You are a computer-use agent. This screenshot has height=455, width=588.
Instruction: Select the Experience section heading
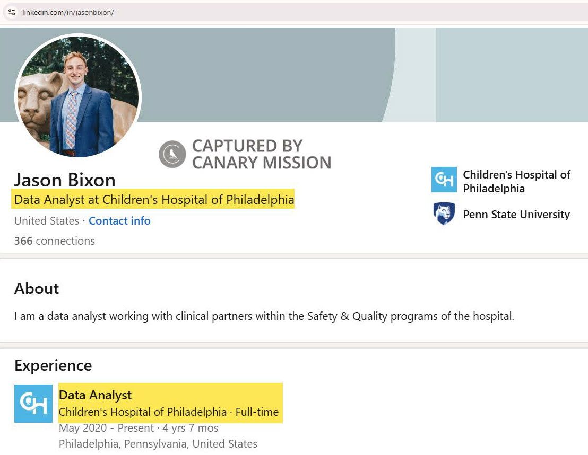[53, 365]
